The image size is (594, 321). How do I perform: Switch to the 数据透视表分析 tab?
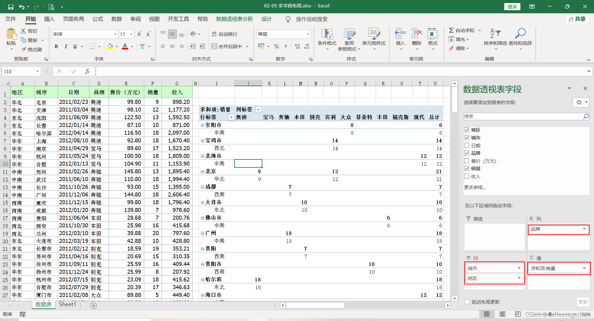(x=235, y=19)
